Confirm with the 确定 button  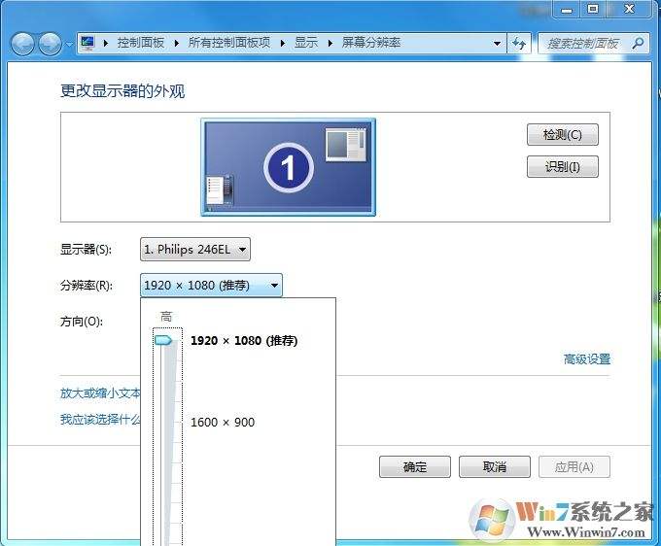point(415,466)
